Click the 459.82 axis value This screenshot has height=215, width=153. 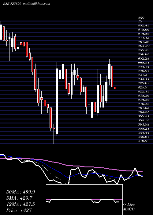tap(144, 50)
